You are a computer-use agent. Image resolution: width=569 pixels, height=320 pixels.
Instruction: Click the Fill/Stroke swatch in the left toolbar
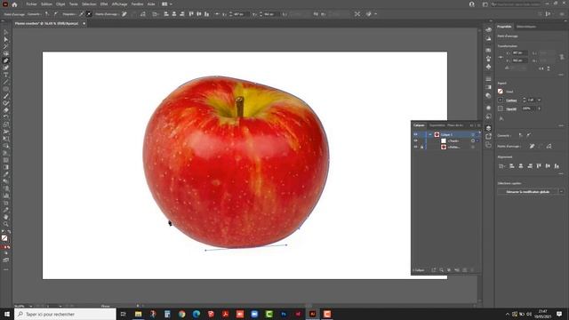coord(4,238)
